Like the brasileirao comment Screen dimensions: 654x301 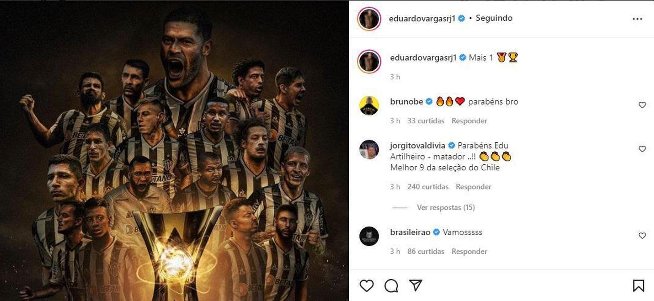point(642,236)
